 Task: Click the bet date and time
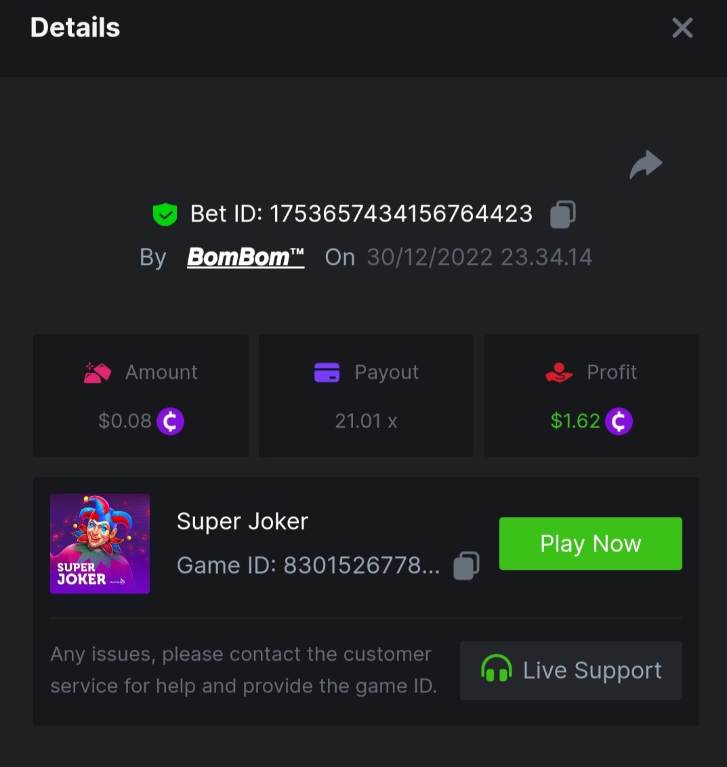coord(479,257)
